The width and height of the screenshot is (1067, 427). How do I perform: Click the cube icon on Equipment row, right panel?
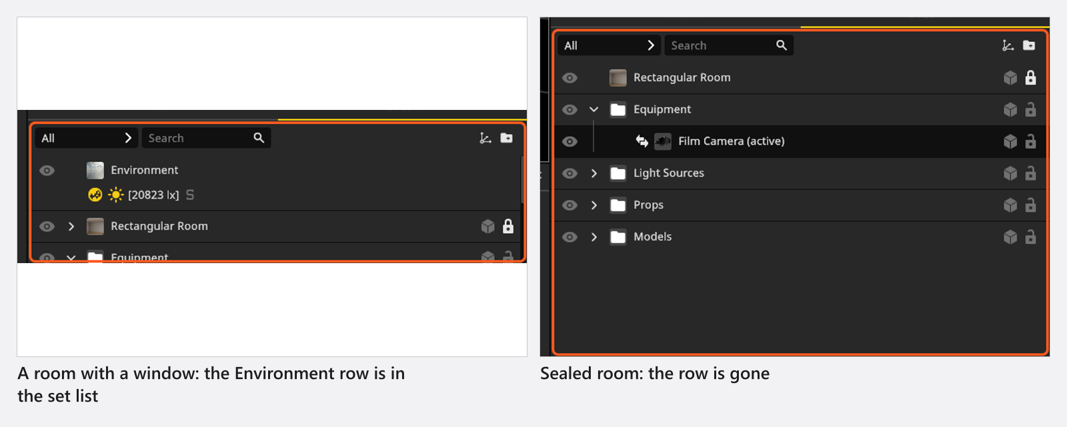pyautogui.click(x=1010, y=109)
